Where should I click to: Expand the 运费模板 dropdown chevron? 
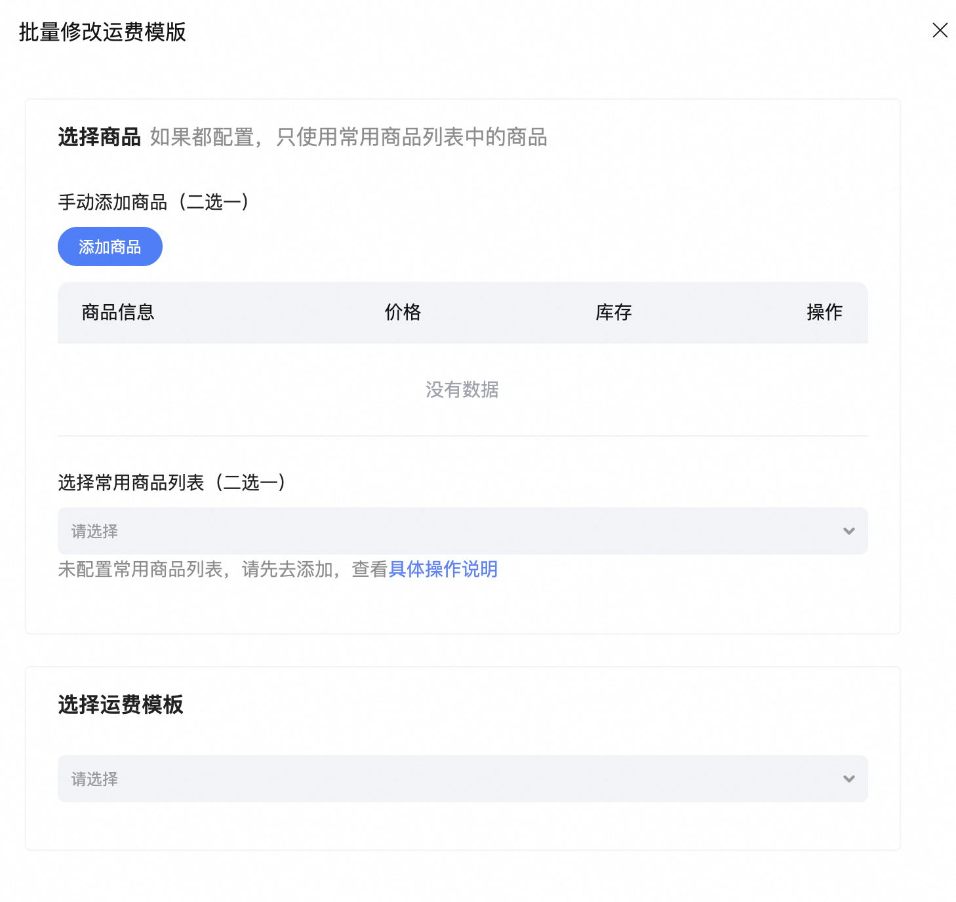[848, 779]
